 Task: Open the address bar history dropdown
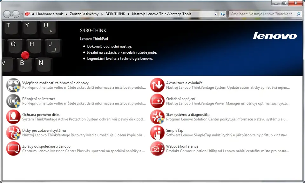tap(216, 14)
